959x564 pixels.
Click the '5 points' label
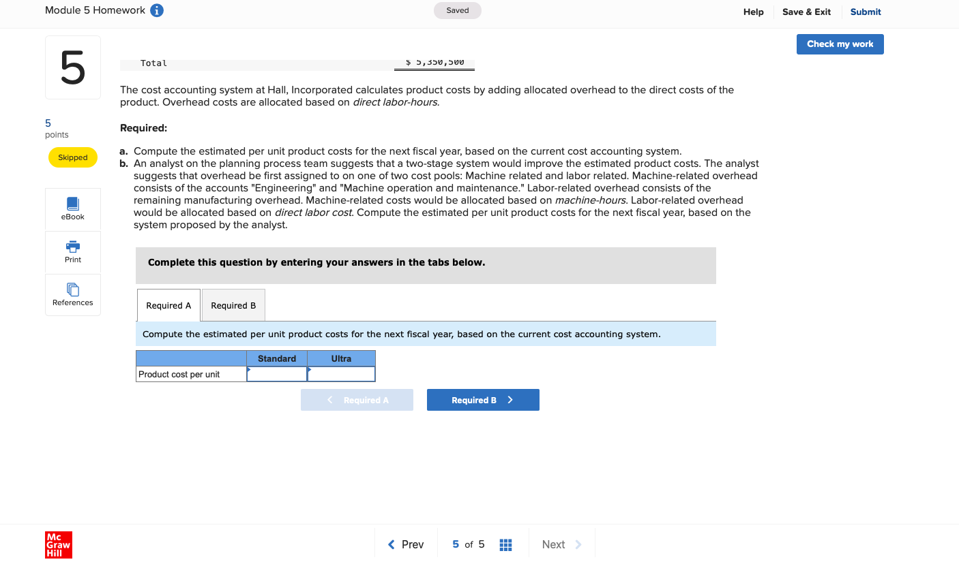point(57,129)
